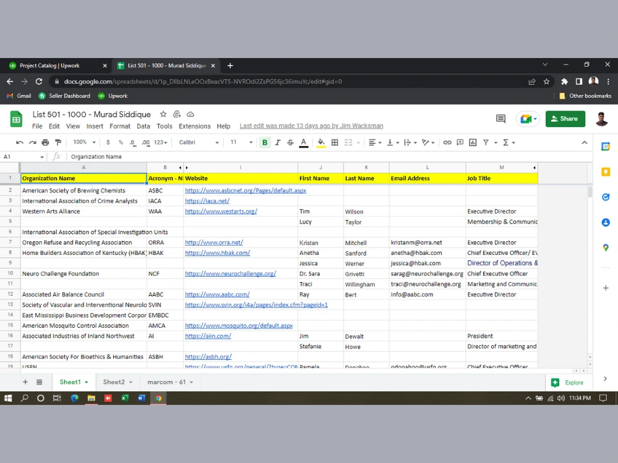The image size is (618, 463).
Task: Open the iaca.net website link
Action: (x=207, y=201)
